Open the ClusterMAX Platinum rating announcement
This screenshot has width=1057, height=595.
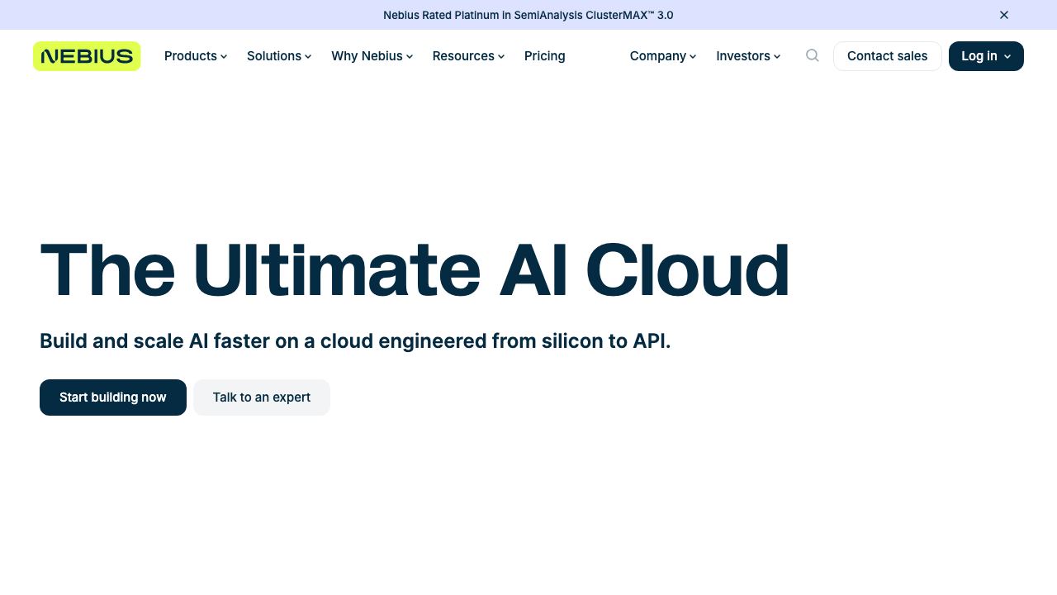pos(528,15)
